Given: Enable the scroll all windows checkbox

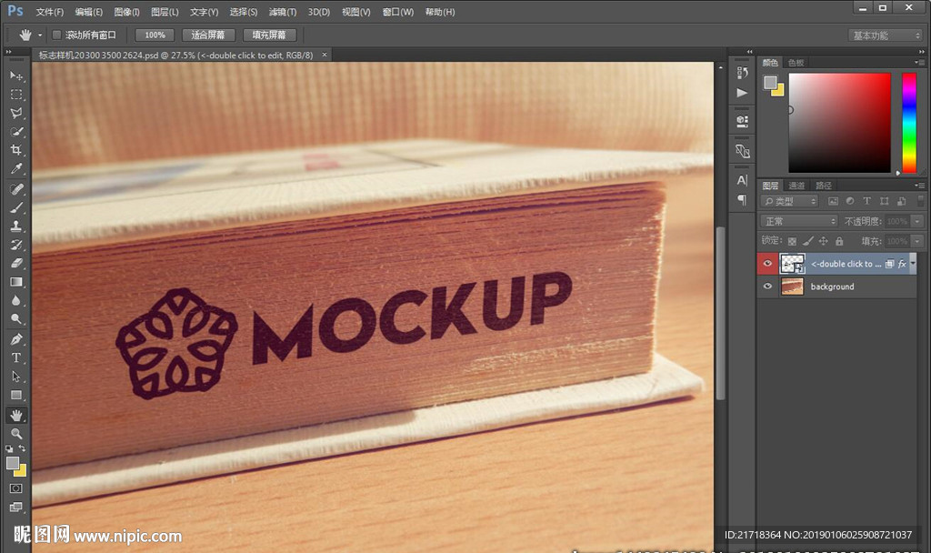Looking at the screenshot, I should [56, 35].
